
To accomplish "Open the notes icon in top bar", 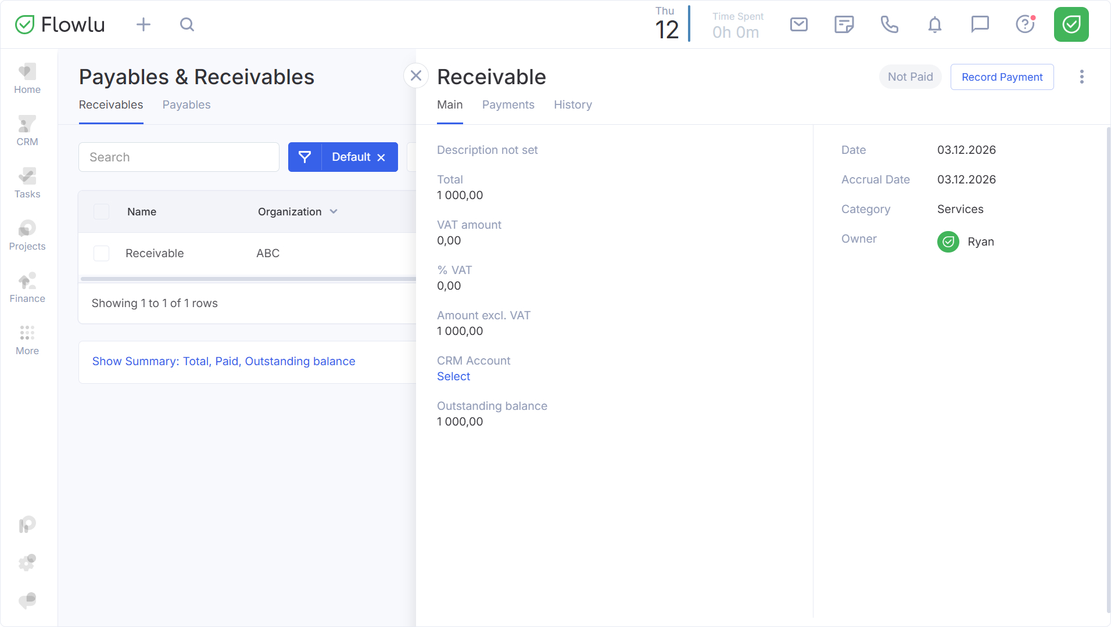I will (x=844, y=24).
